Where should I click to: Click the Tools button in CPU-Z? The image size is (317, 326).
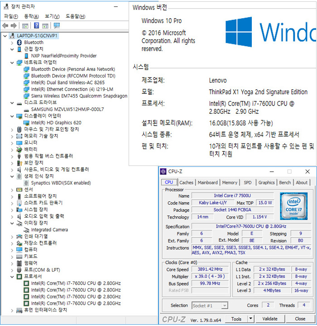[236, 319]
